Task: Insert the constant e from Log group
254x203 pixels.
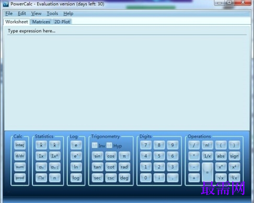Action: 76,145
